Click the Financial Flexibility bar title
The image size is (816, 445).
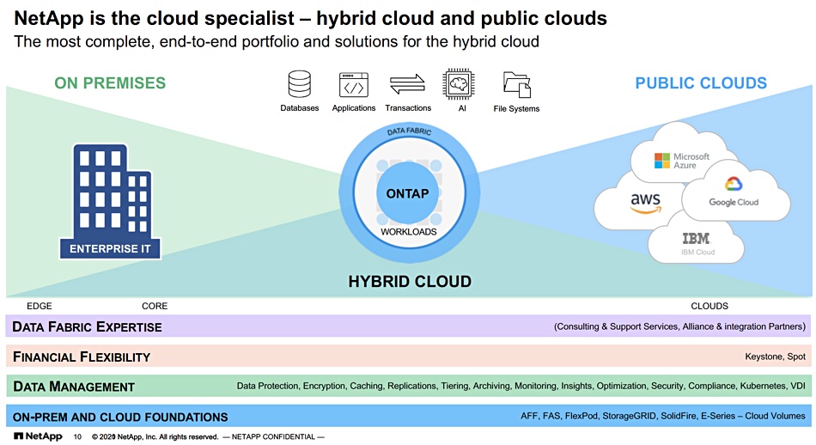pyautogui.click(x=82, y=357)
